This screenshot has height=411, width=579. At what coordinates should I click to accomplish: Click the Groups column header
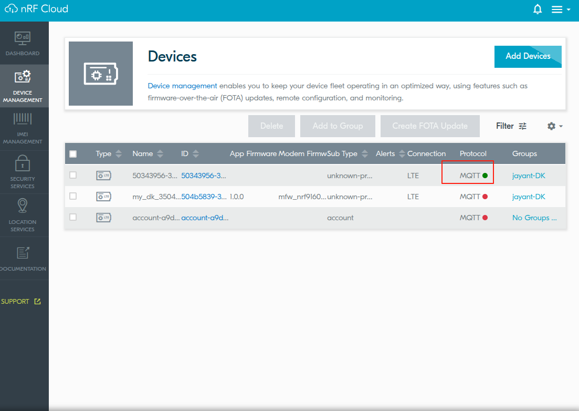[524, 154]
